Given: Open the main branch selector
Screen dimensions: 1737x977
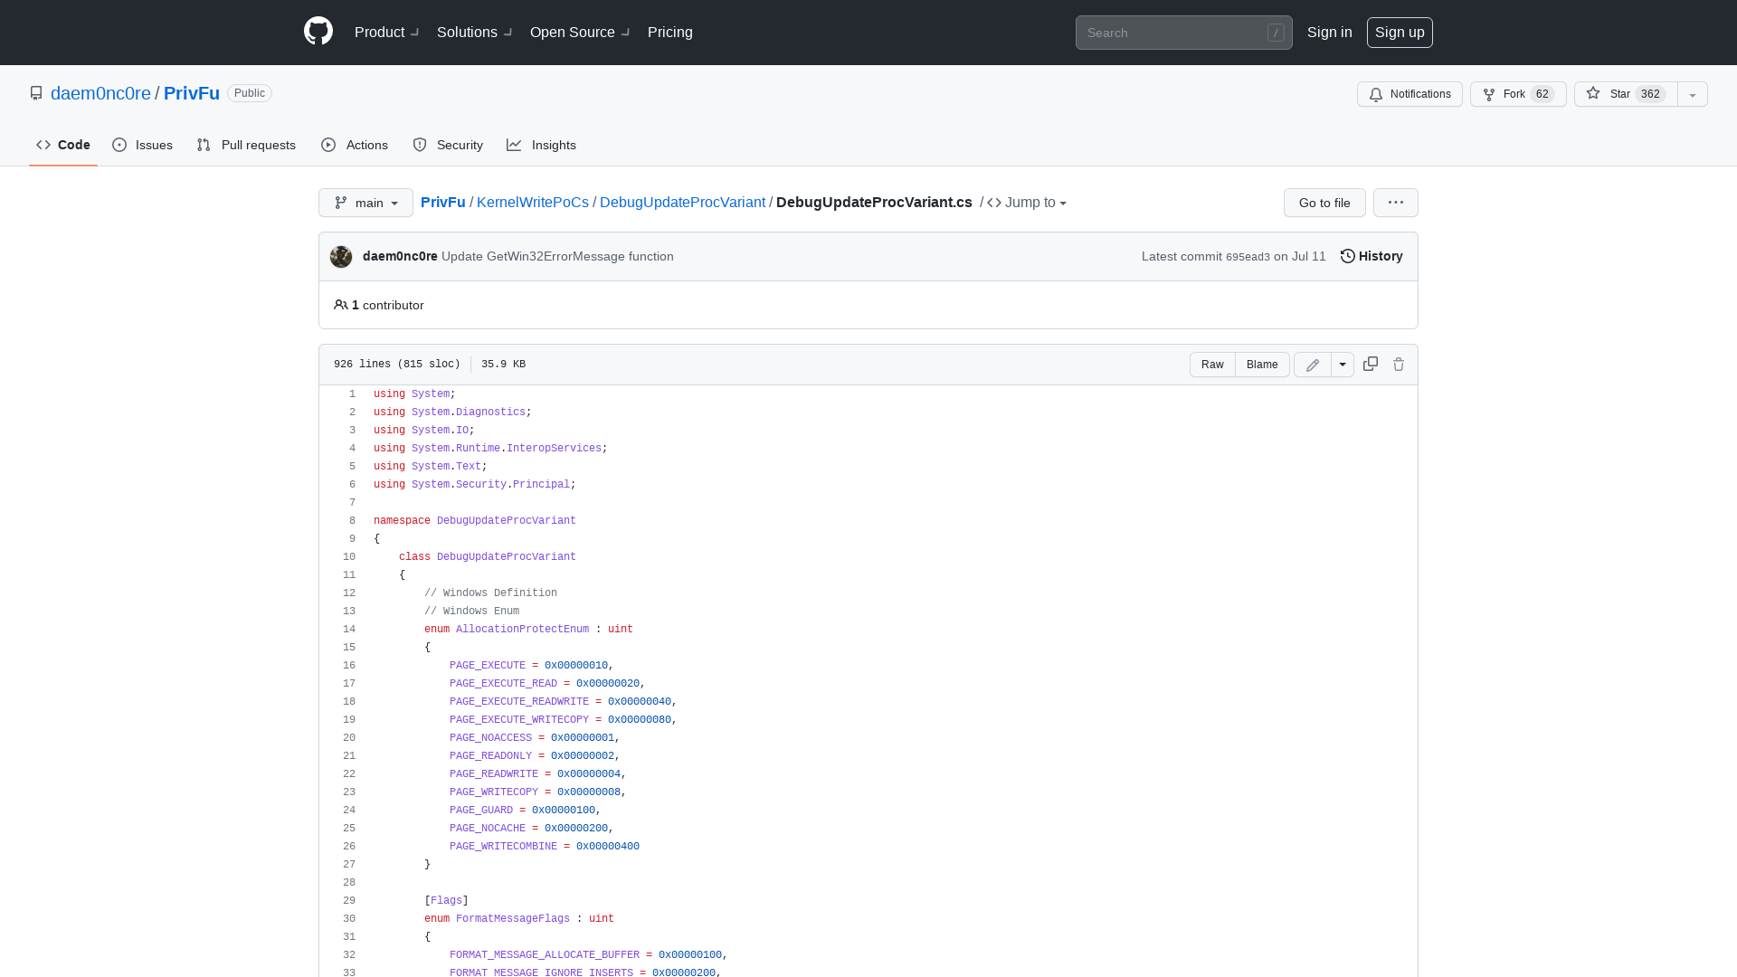Looking at the screenshot, I should [x=365, y=203].
